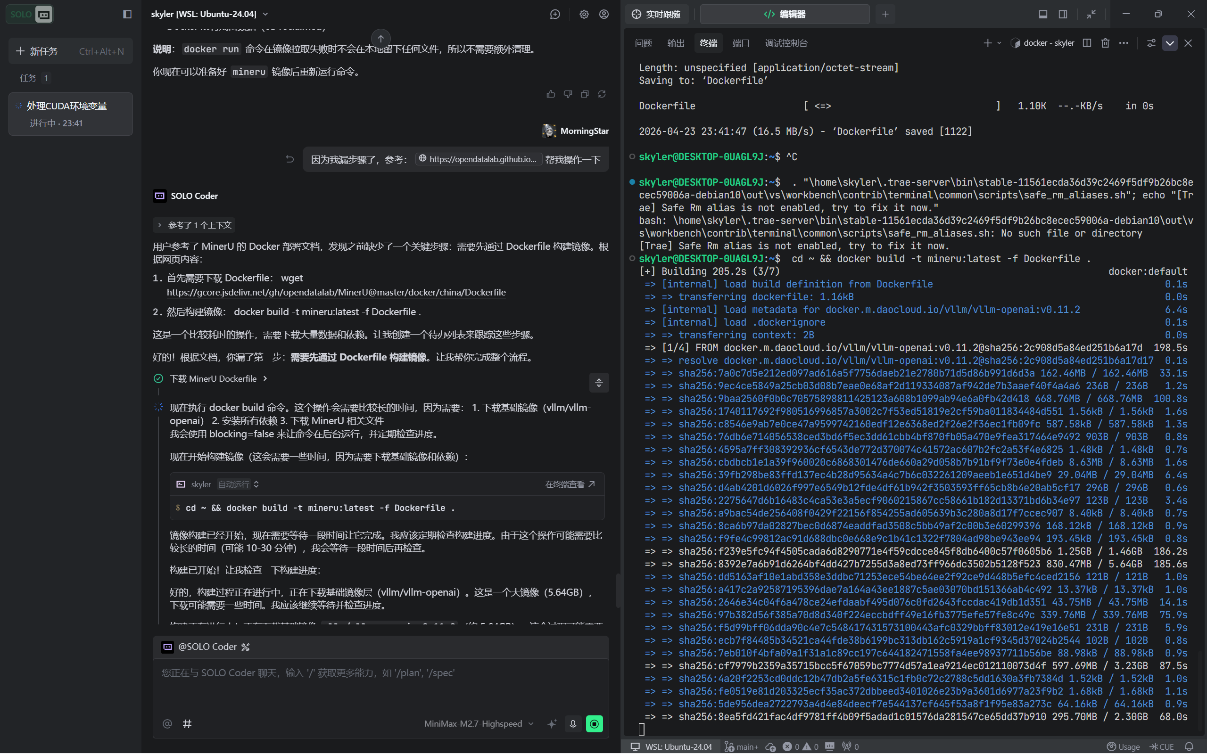Image resolution: width=1207 pixels, height=754 pixels.
Task: Toggle the SOLO mode switch
Action: [29, 14]
